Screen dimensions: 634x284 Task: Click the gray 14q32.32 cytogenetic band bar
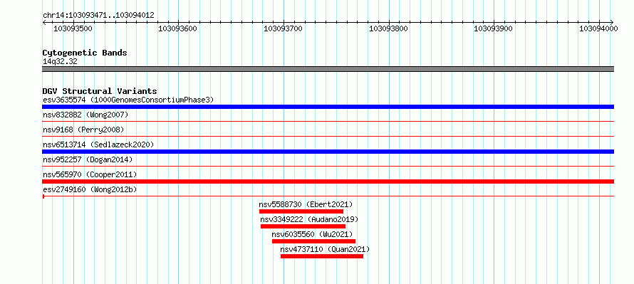click(328, 69)
